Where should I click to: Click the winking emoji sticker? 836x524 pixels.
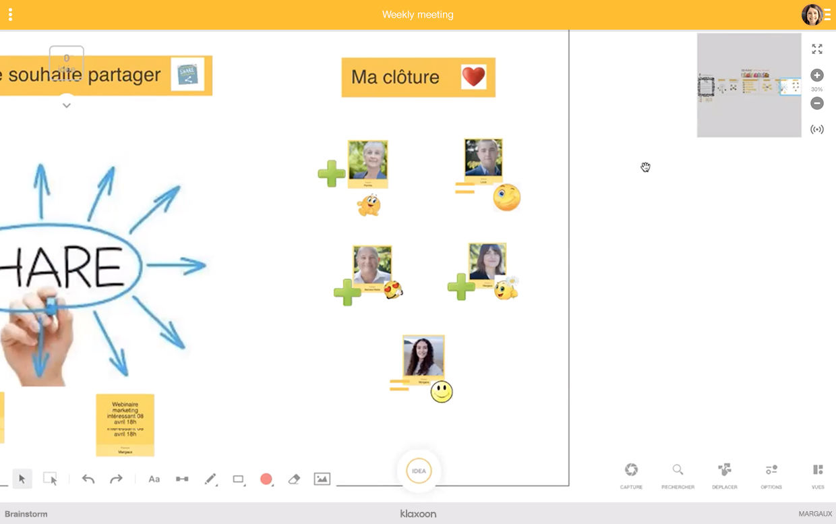click(x=506, y=197)
